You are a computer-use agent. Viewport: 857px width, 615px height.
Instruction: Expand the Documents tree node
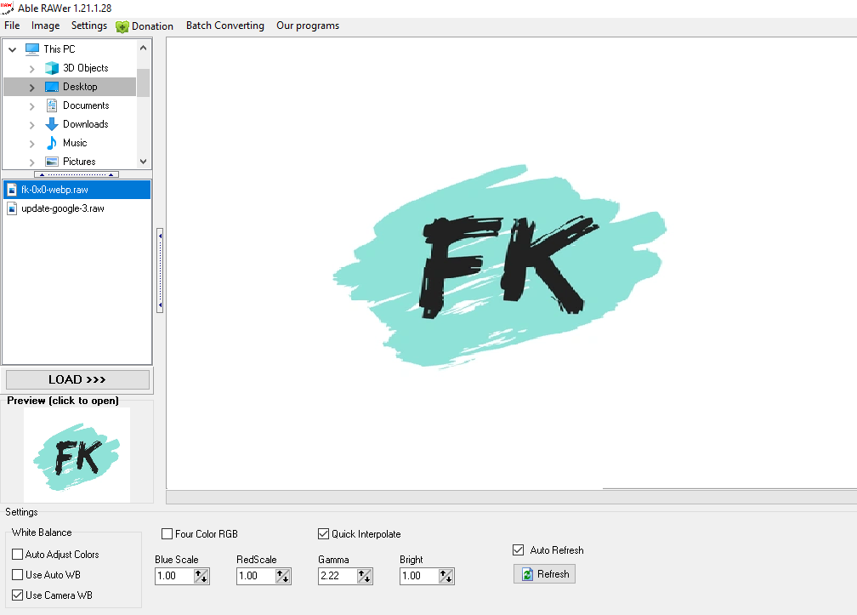31,106
